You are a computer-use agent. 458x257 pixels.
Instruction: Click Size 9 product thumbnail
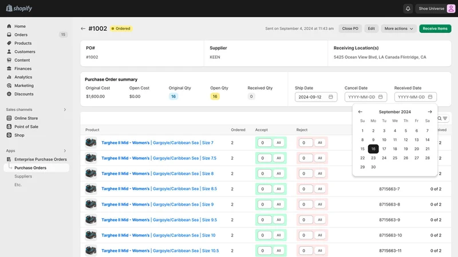point(91,204)
